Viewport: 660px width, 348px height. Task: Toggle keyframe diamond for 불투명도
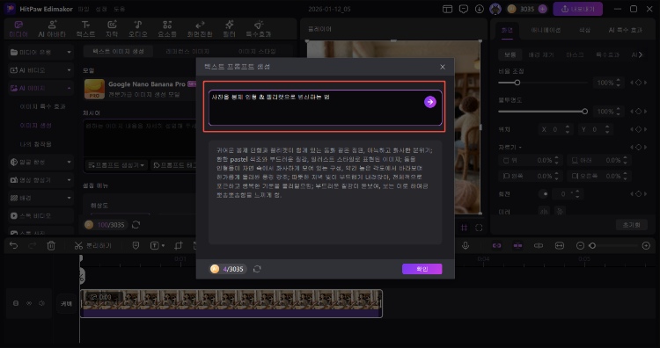(638, 112)
